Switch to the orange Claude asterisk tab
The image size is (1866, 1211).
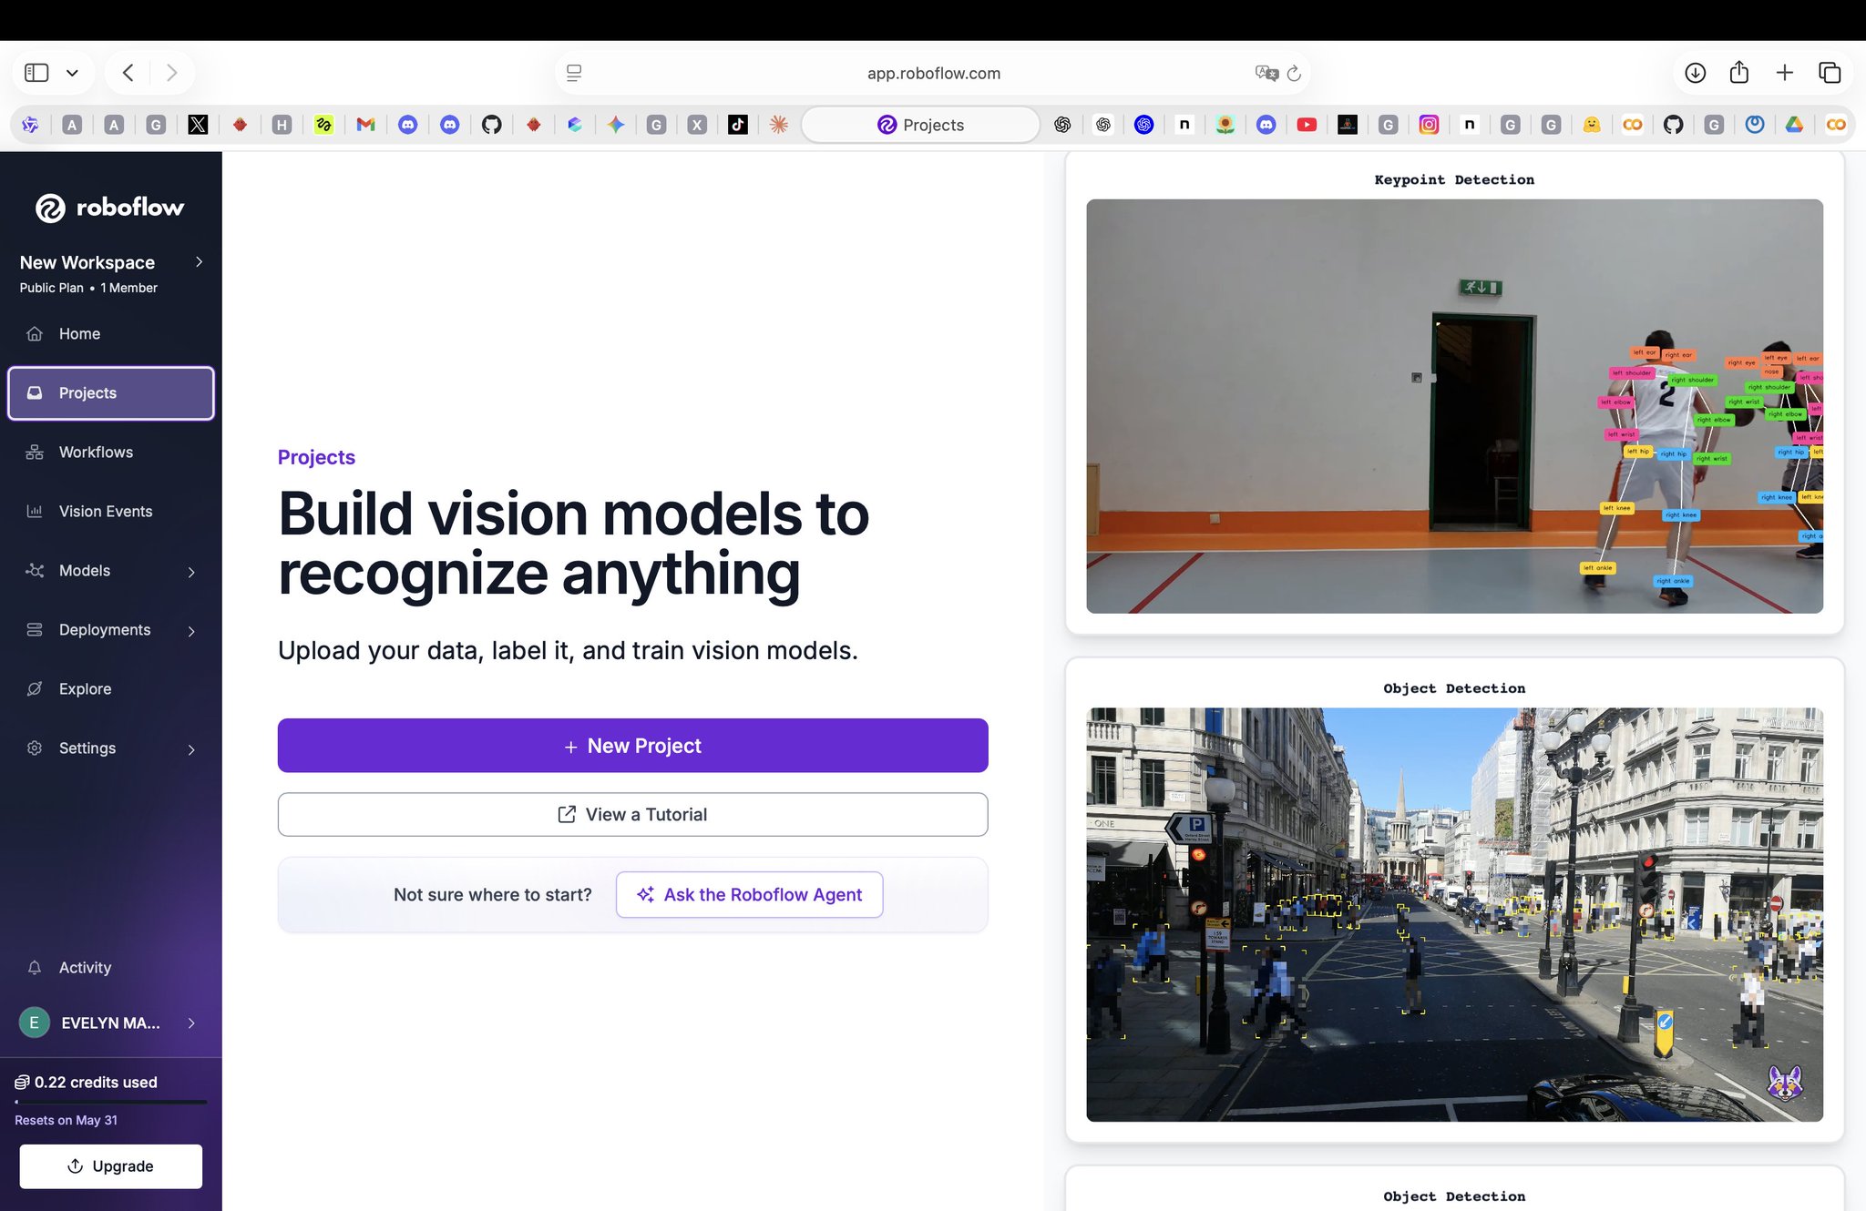pyautogui.click(x=779, y=125)
